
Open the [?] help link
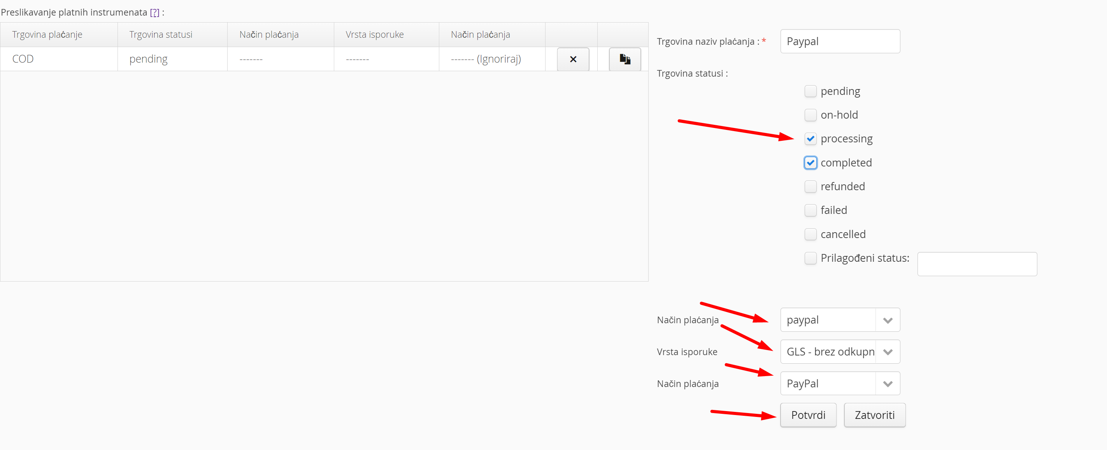(154, 12)
